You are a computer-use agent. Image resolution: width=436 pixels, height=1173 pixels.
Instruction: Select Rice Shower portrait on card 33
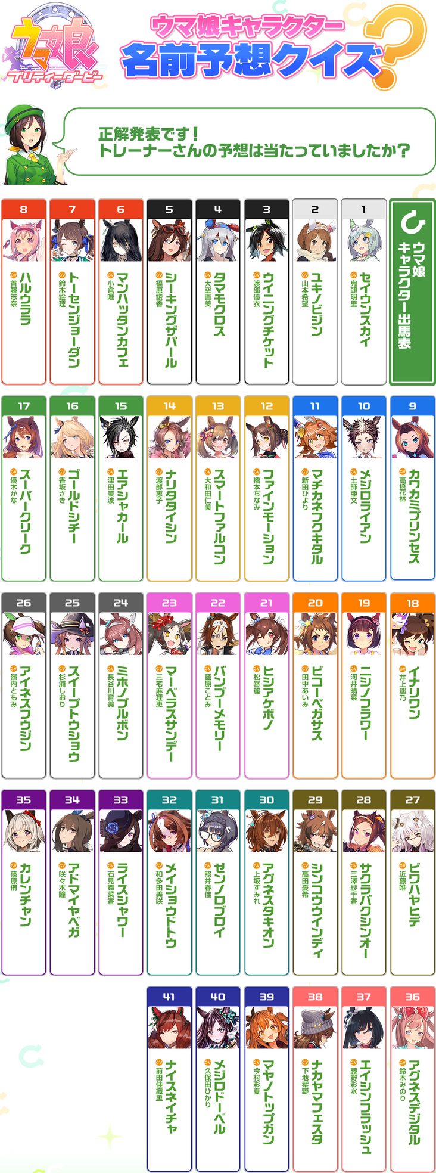121,831
